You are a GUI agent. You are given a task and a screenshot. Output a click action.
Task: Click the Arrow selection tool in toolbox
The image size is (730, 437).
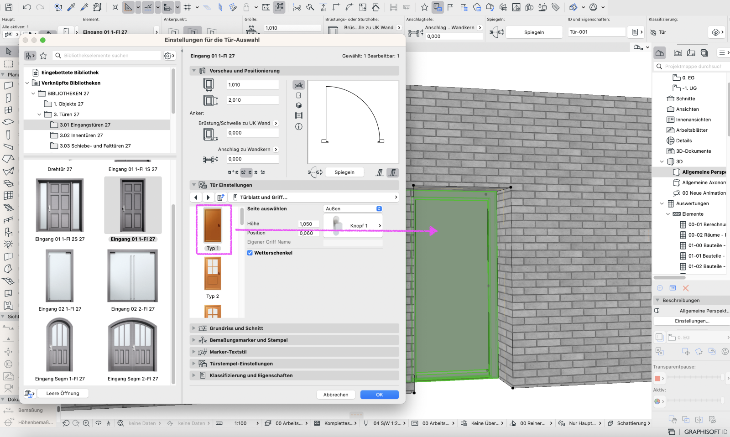click(8, 51)
